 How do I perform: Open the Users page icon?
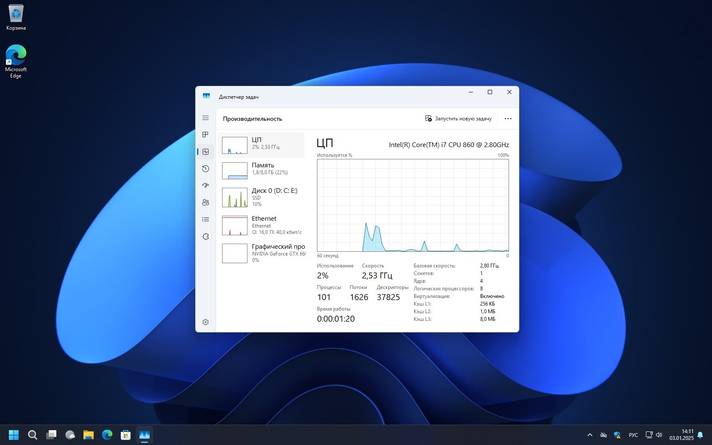click(x=206, y=203)
